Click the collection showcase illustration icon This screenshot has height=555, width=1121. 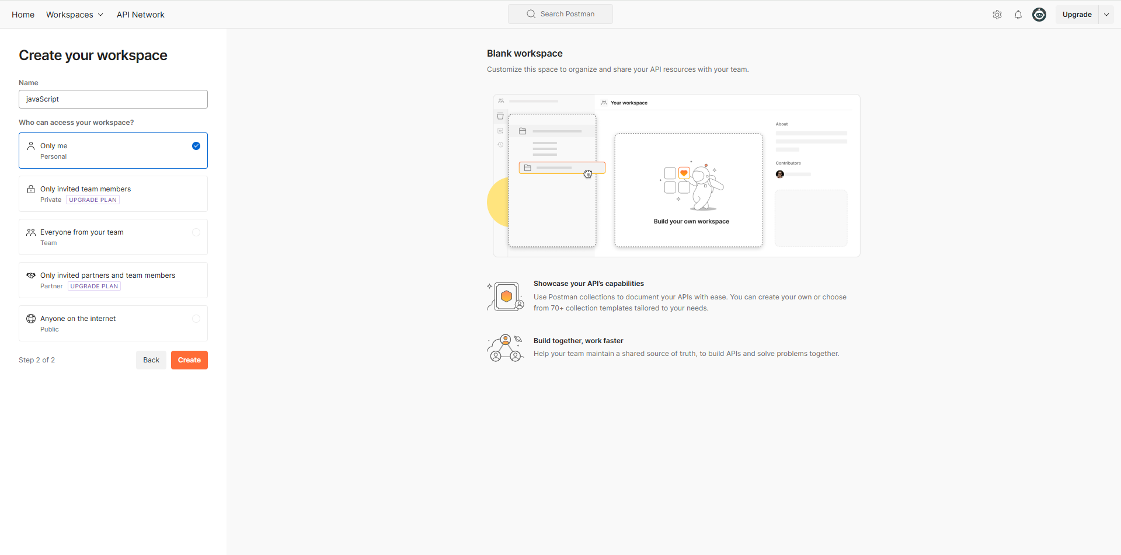pos(506,296)
